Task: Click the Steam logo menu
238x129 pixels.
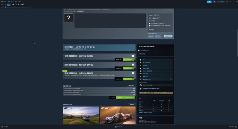Action: [4, 2]
